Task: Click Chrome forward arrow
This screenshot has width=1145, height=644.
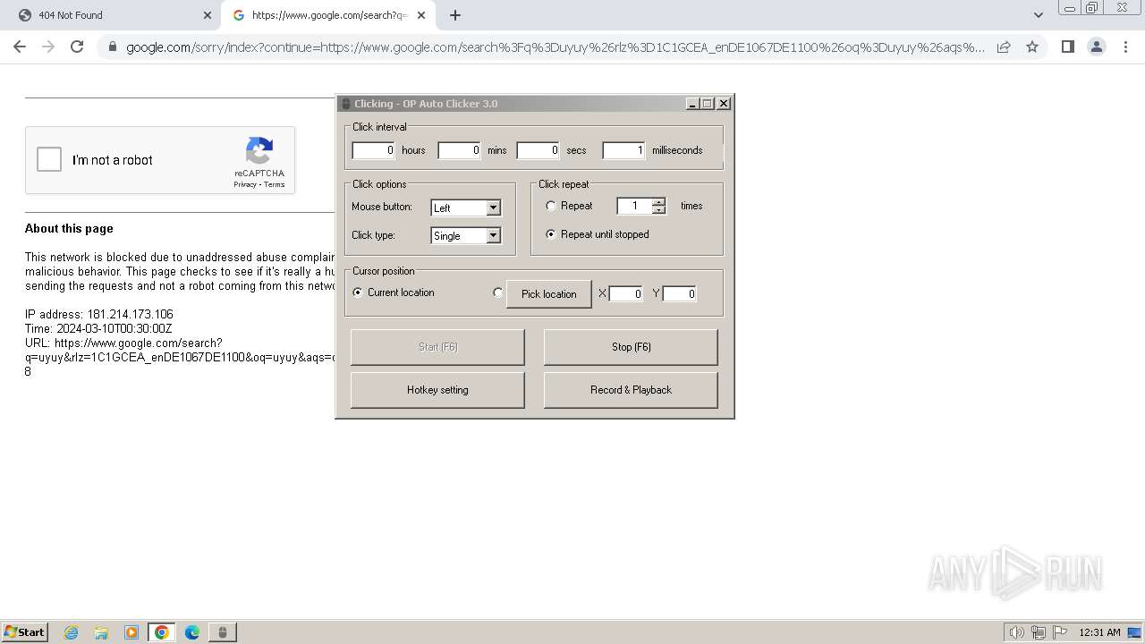Action: point(48,47)
